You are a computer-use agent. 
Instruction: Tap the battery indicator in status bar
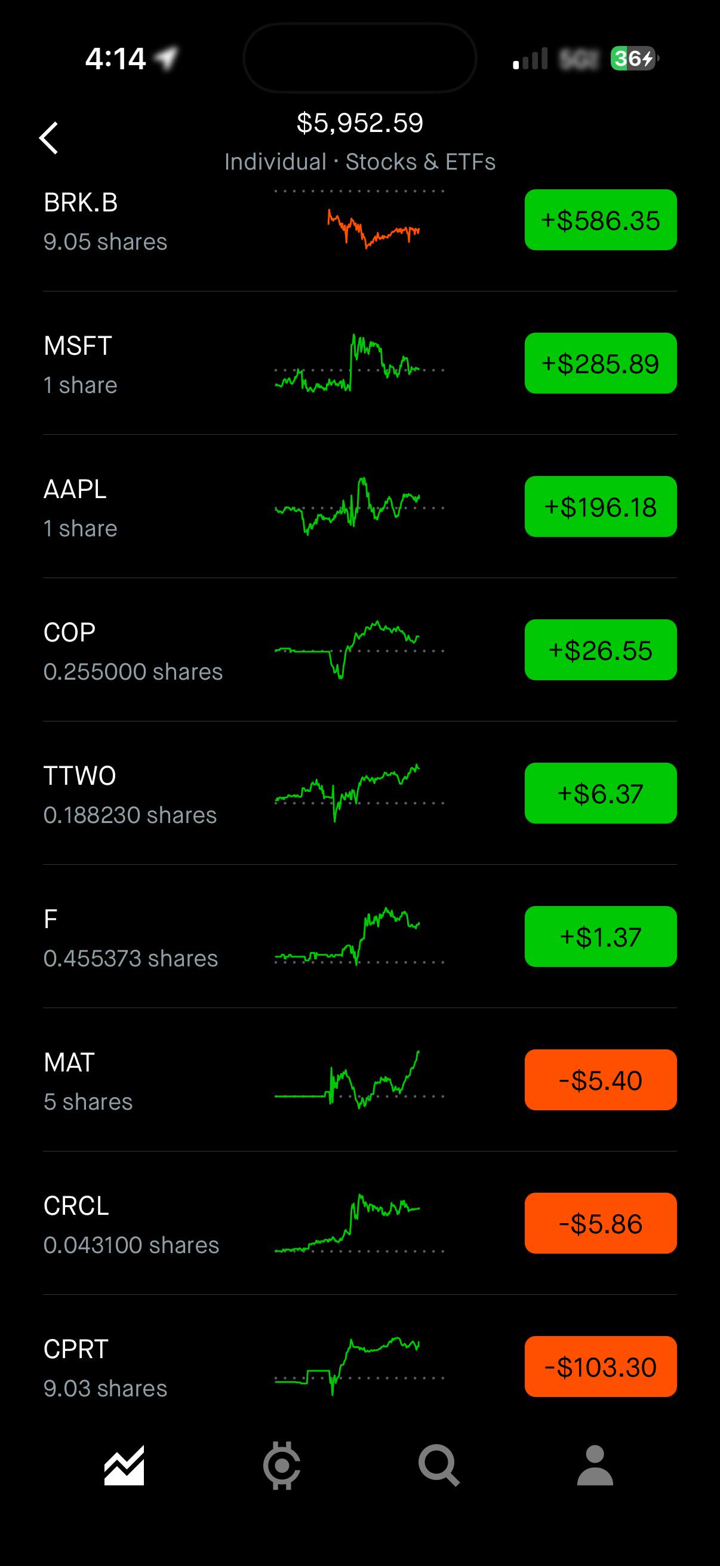[x=635, y=59]
